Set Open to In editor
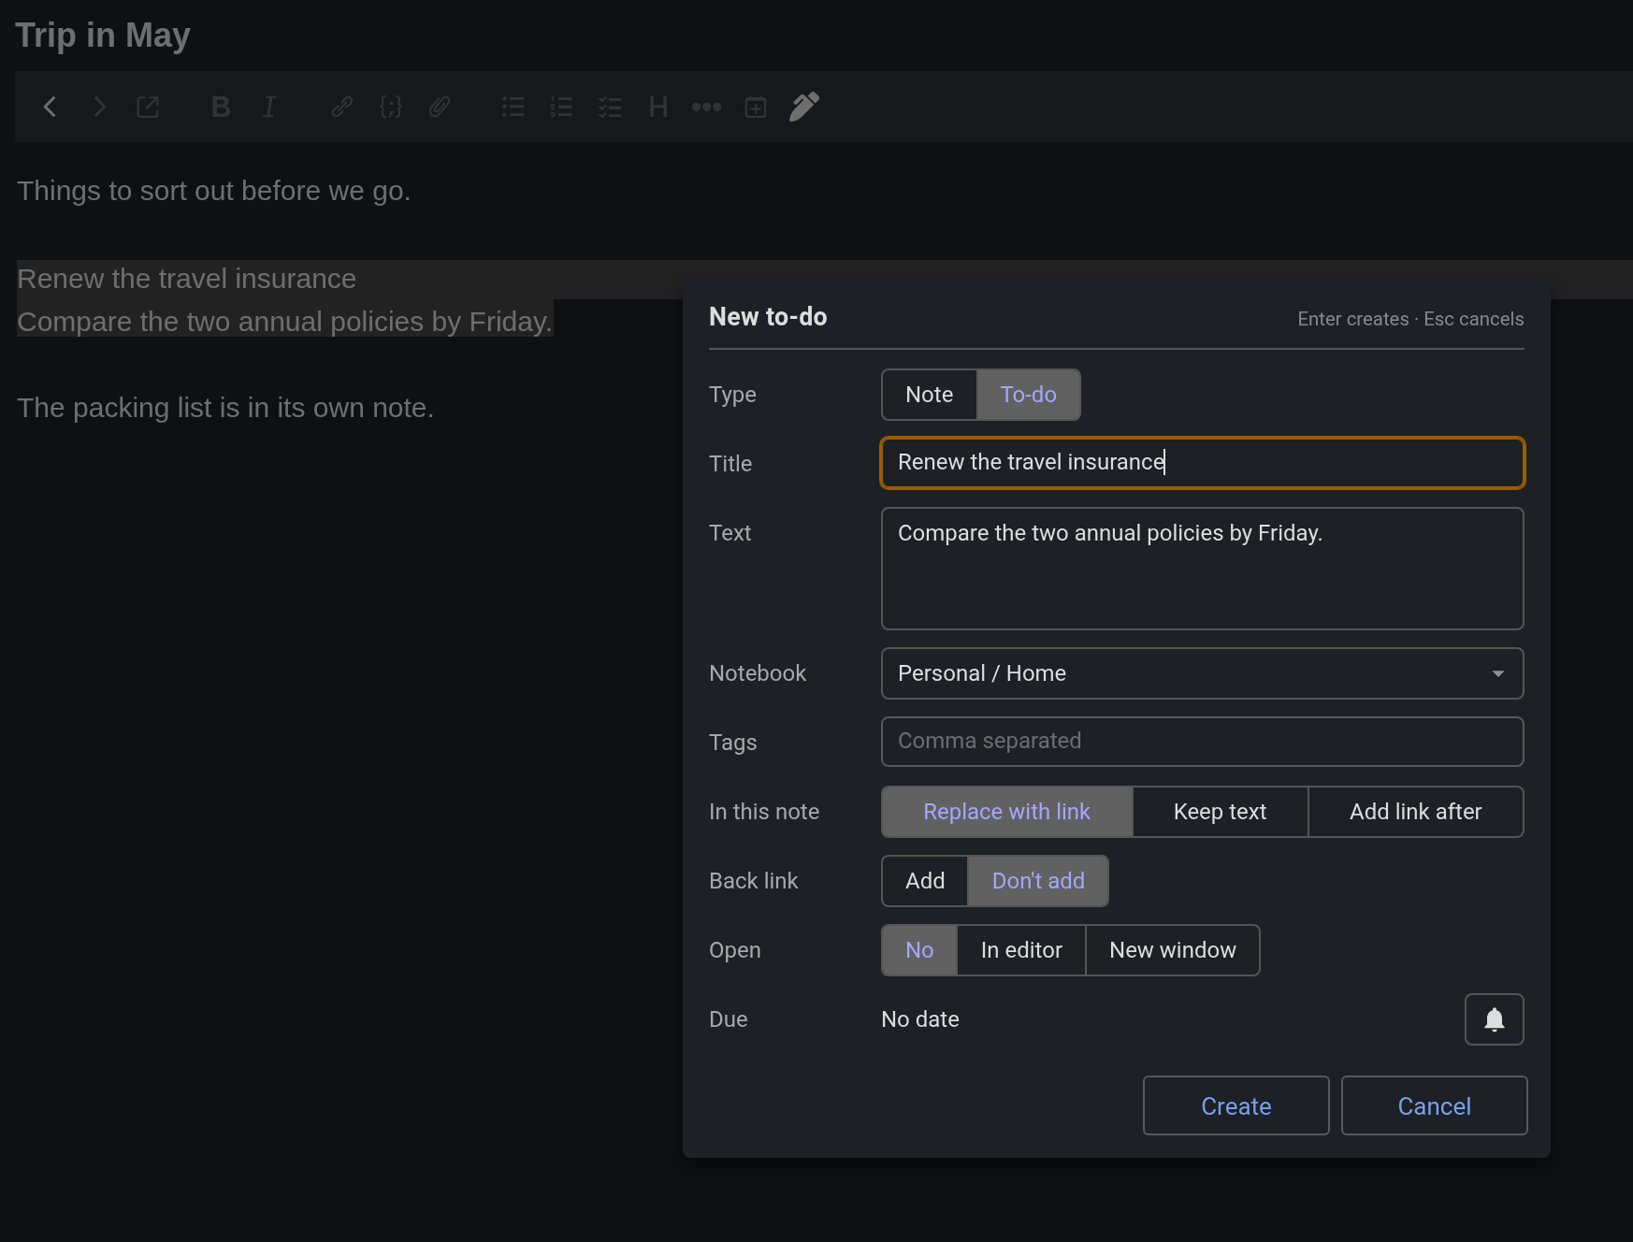Screen dimensions: 1633x1242 [x=1021, y=950]
